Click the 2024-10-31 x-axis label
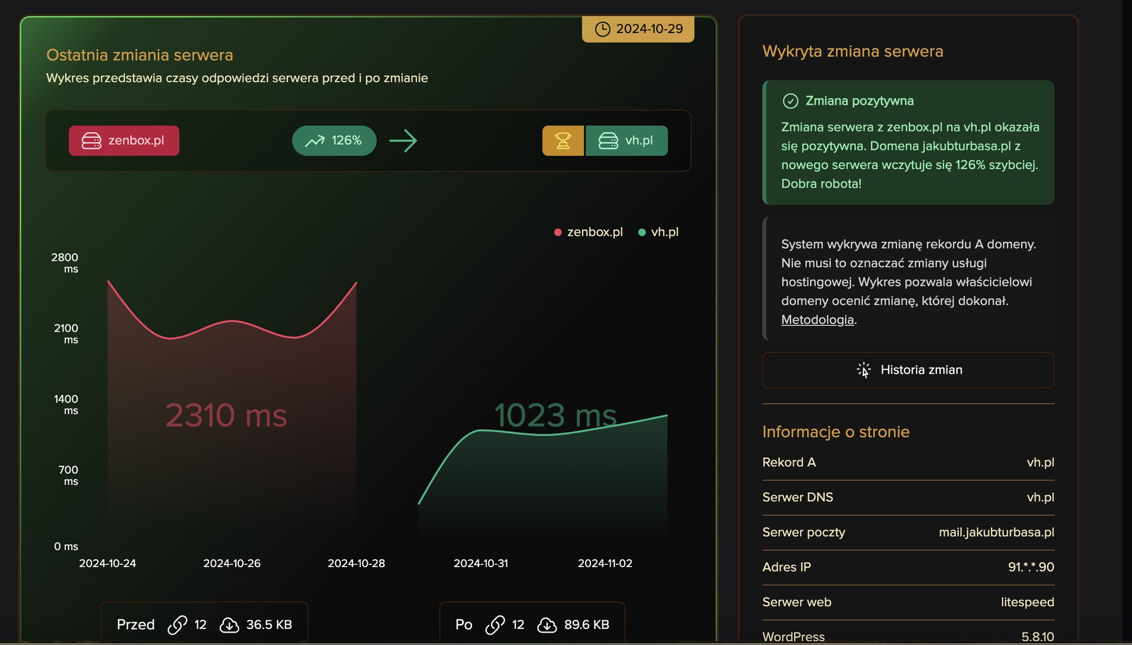Viewport: 1132px width, 645px height. coord(480,563)
